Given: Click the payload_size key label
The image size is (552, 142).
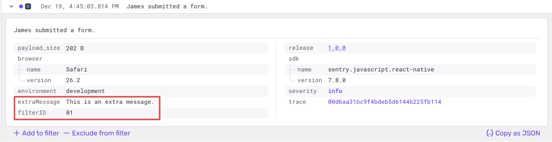Looking at the screenshot, I should [x=39, y=48].
